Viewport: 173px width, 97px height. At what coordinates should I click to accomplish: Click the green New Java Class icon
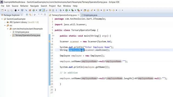34,10
